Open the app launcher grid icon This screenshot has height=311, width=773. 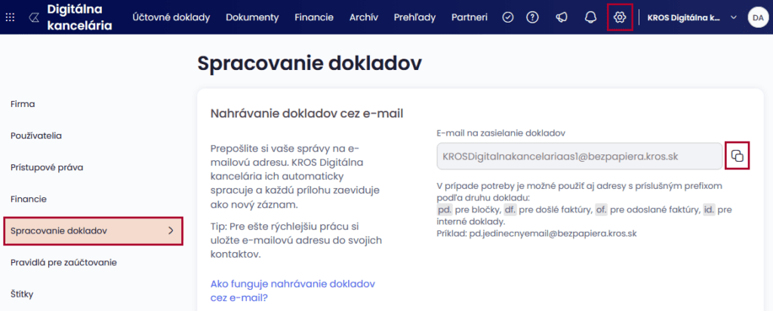pyautogui.click(x=10, y=17)
